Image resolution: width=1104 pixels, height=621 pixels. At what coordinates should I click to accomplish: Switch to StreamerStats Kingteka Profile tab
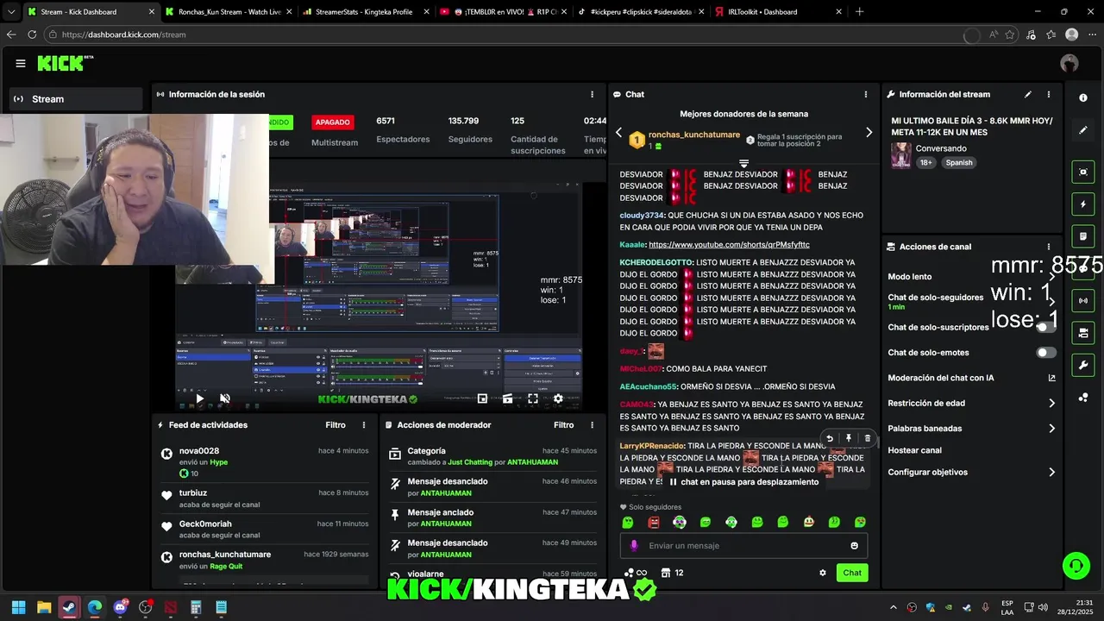(365, 12)
